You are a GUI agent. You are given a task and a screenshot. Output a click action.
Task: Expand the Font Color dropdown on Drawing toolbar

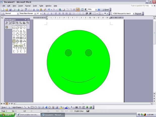tap(74, 107)
